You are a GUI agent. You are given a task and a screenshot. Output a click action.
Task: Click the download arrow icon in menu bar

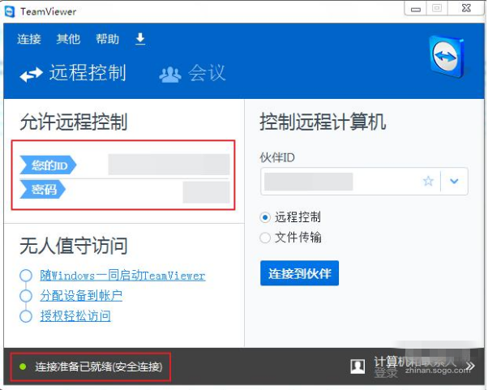[x=139, y=39]
